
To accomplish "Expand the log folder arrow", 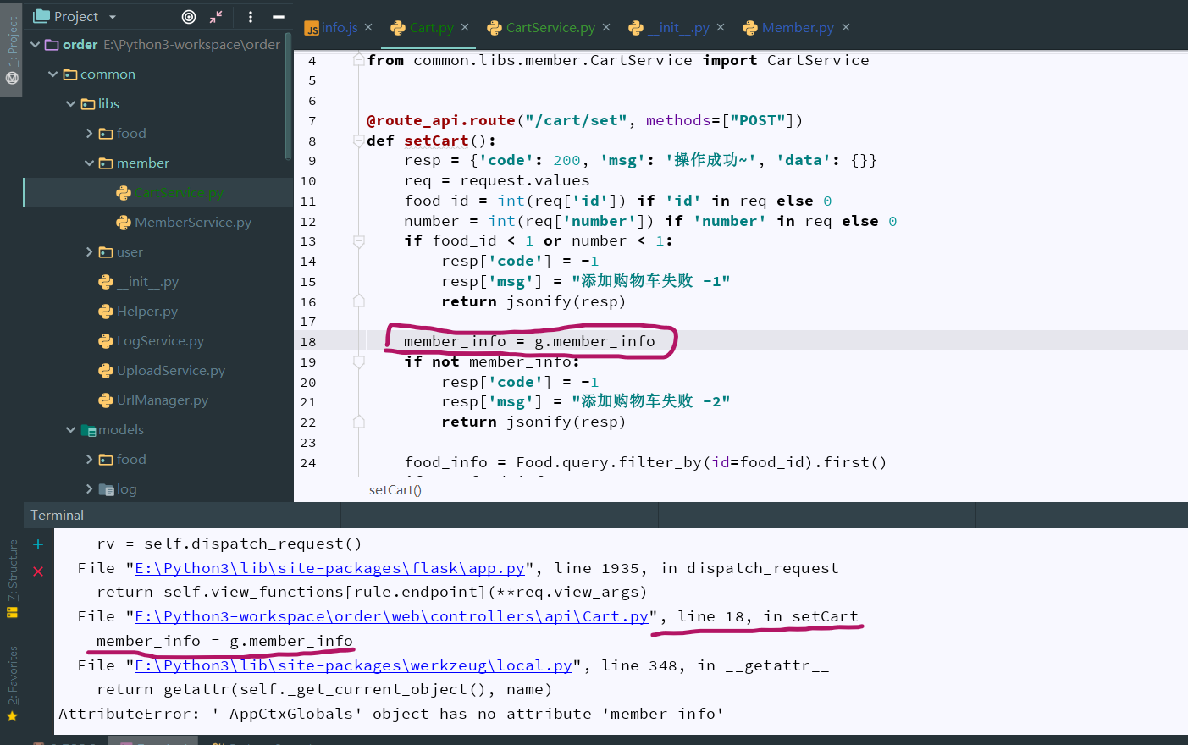I will point(89,488).
